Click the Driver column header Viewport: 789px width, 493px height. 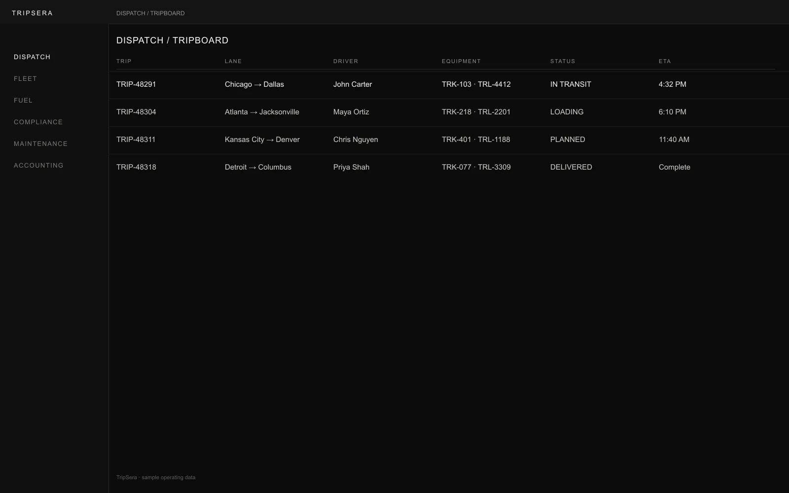(346, 61)
